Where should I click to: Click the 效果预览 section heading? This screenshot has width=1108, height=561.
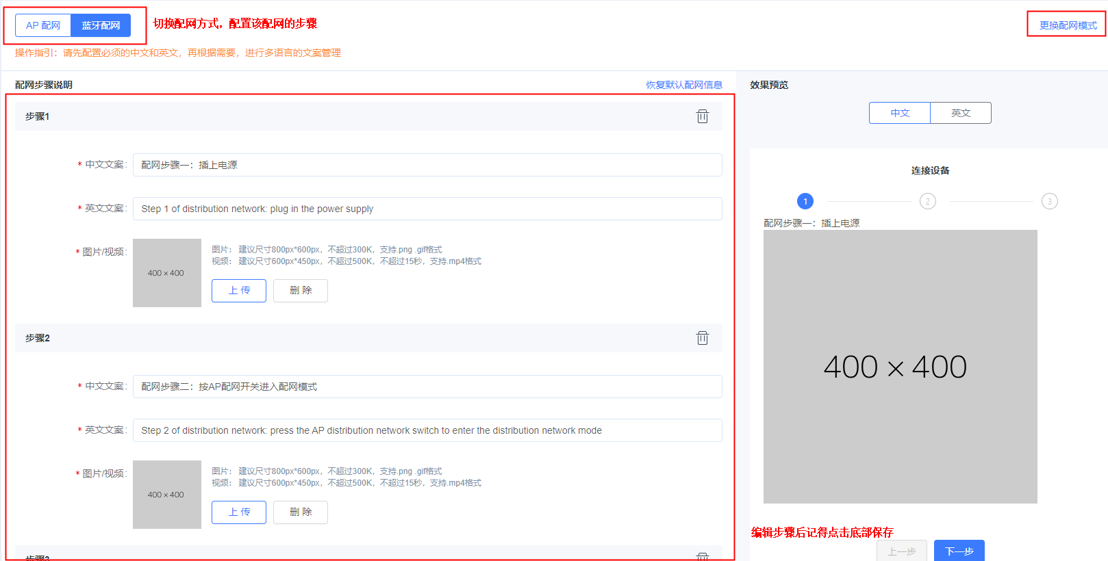pyautogui.click(x=769, y=85)
